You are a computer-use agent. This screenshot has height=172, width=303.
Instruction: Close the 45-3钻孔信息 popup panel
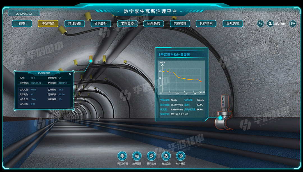[70, 74]
